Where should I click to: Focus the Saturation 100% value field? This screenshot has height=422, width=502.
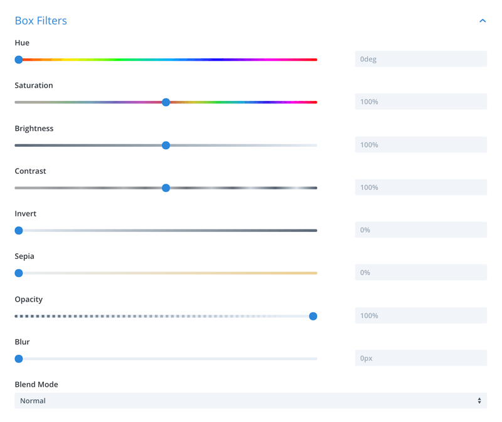click(x=421, y=102)
